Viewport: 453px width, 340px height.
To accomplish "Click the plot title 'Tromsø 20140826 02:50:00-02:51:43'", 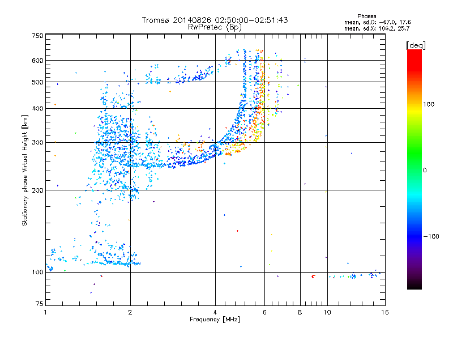I will (215, 20).
